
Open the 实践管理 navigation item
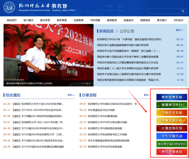pyautogui.click(x=79, y=20)
